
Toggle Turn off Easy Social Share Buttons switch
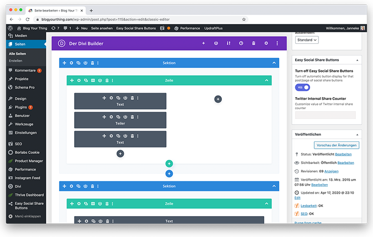click(x=303, y=87)
